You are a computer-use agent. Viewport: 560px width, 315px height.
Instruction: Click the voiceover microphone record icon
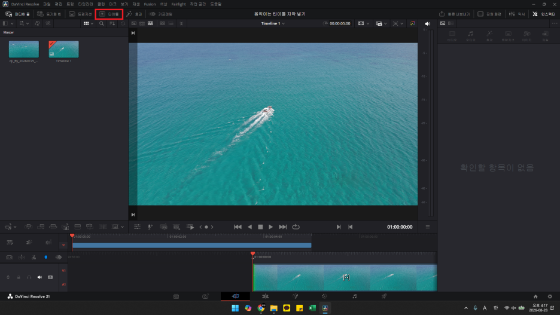150,227
